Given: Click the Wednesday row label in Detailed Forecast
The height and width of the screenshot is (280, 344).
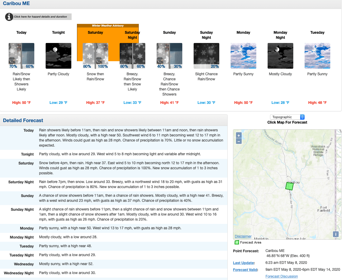Looking at the screenshot, I should pyautogui.click(x=24, y=264).
